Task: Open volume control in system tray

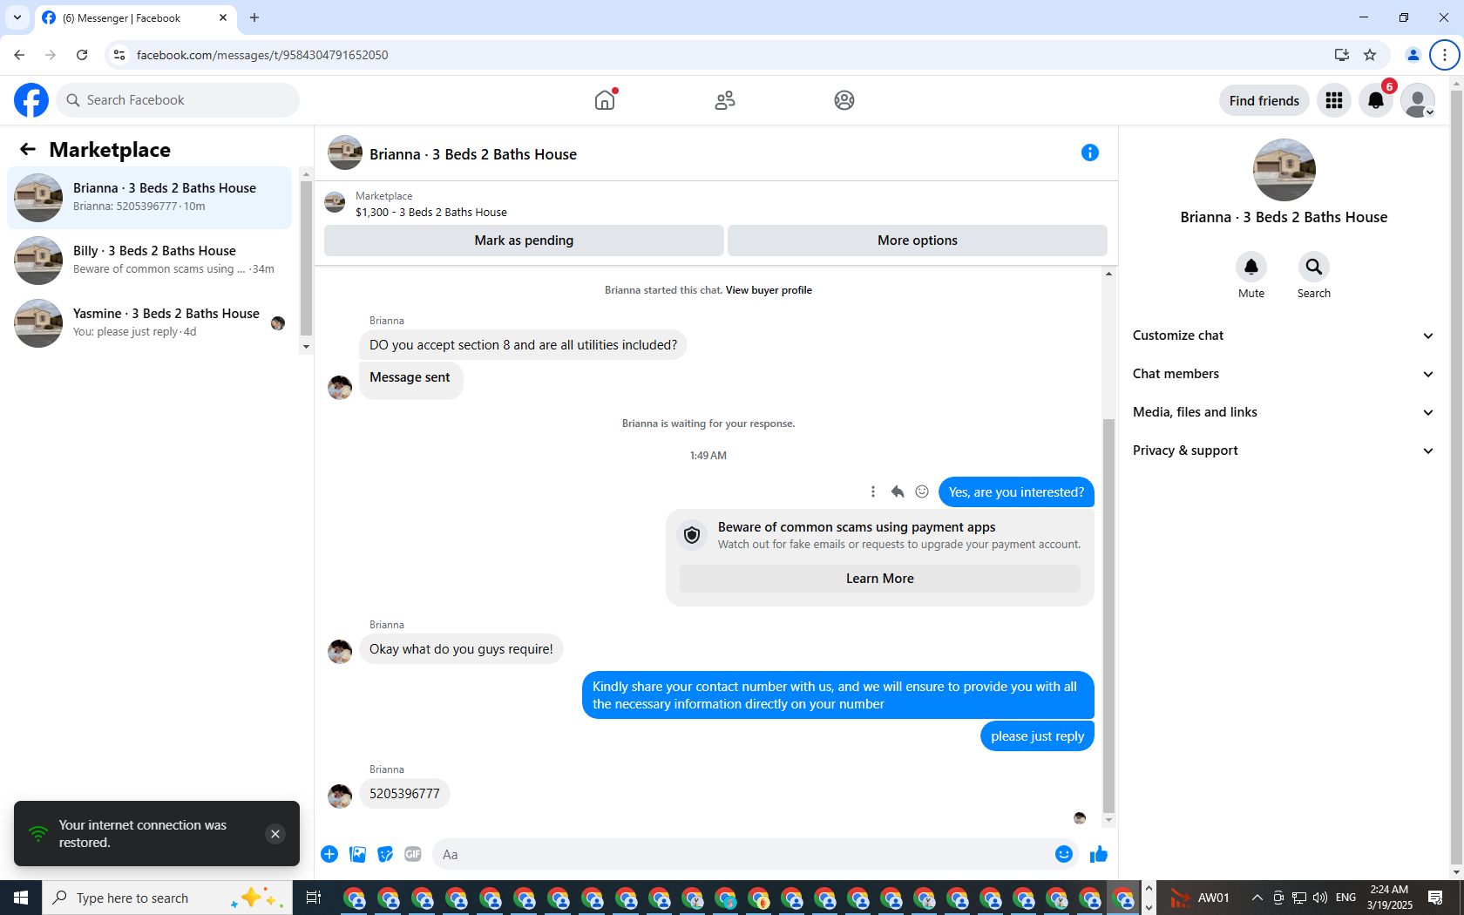Action: point(1320,898)
